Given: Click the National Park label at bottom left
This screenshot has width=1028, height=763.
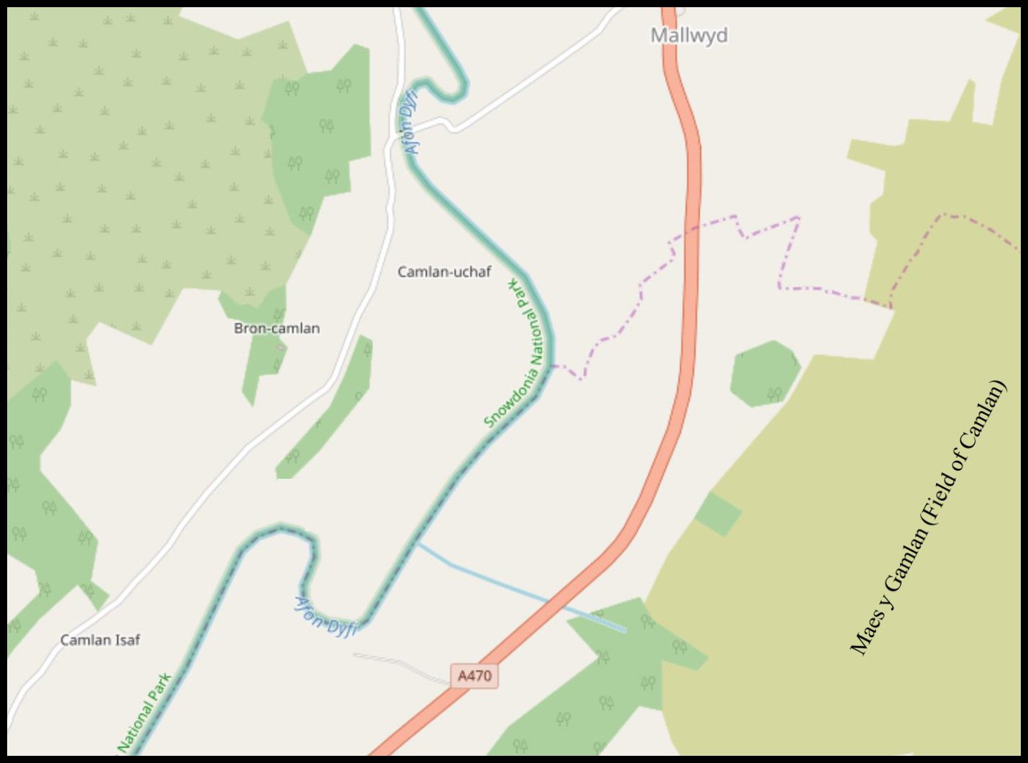Looking at the screenshot, I should click(144, 713).
